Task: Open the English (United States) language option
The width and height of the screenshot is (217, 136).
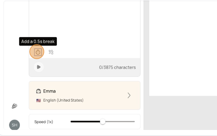Action: coord(63,100)
